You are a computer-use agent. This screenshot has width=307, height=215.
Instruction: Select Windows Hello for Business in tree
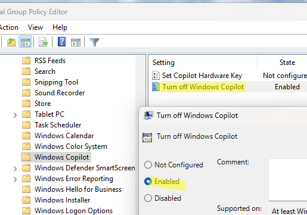point(78,189)
